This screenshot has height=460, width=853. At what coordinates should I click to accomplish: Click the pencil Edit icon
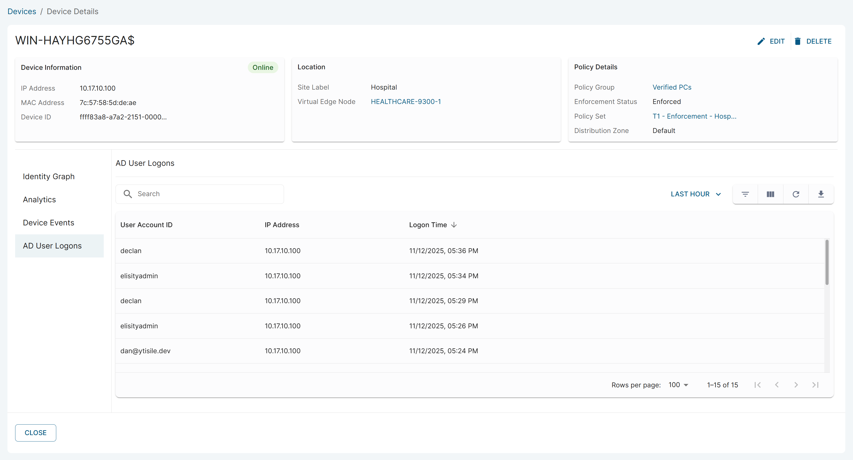[761, 41]
